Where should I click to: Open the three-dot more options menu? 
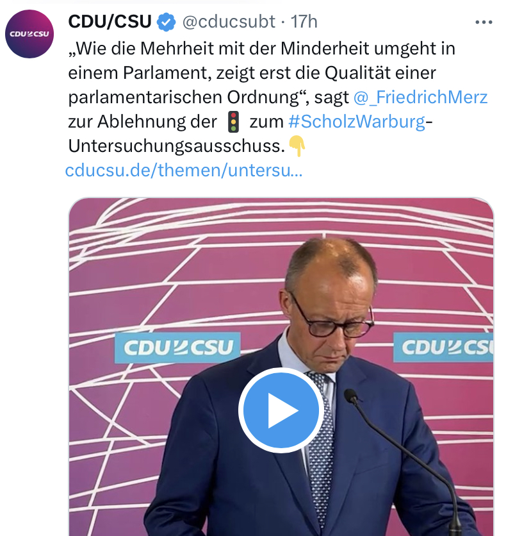click(x=484, y=22)
